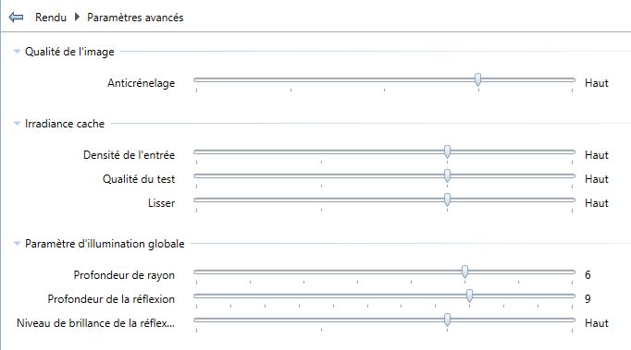This screenshot has height=350, width=631.
Task: Go to the Rendu breadcrumb
Action: (51, 18)
